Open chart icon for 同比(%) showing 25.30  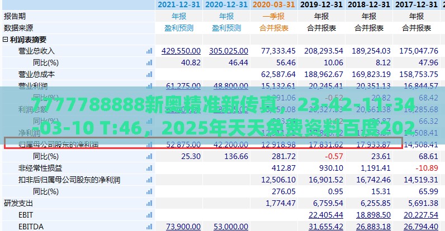(x=149, y=157)
